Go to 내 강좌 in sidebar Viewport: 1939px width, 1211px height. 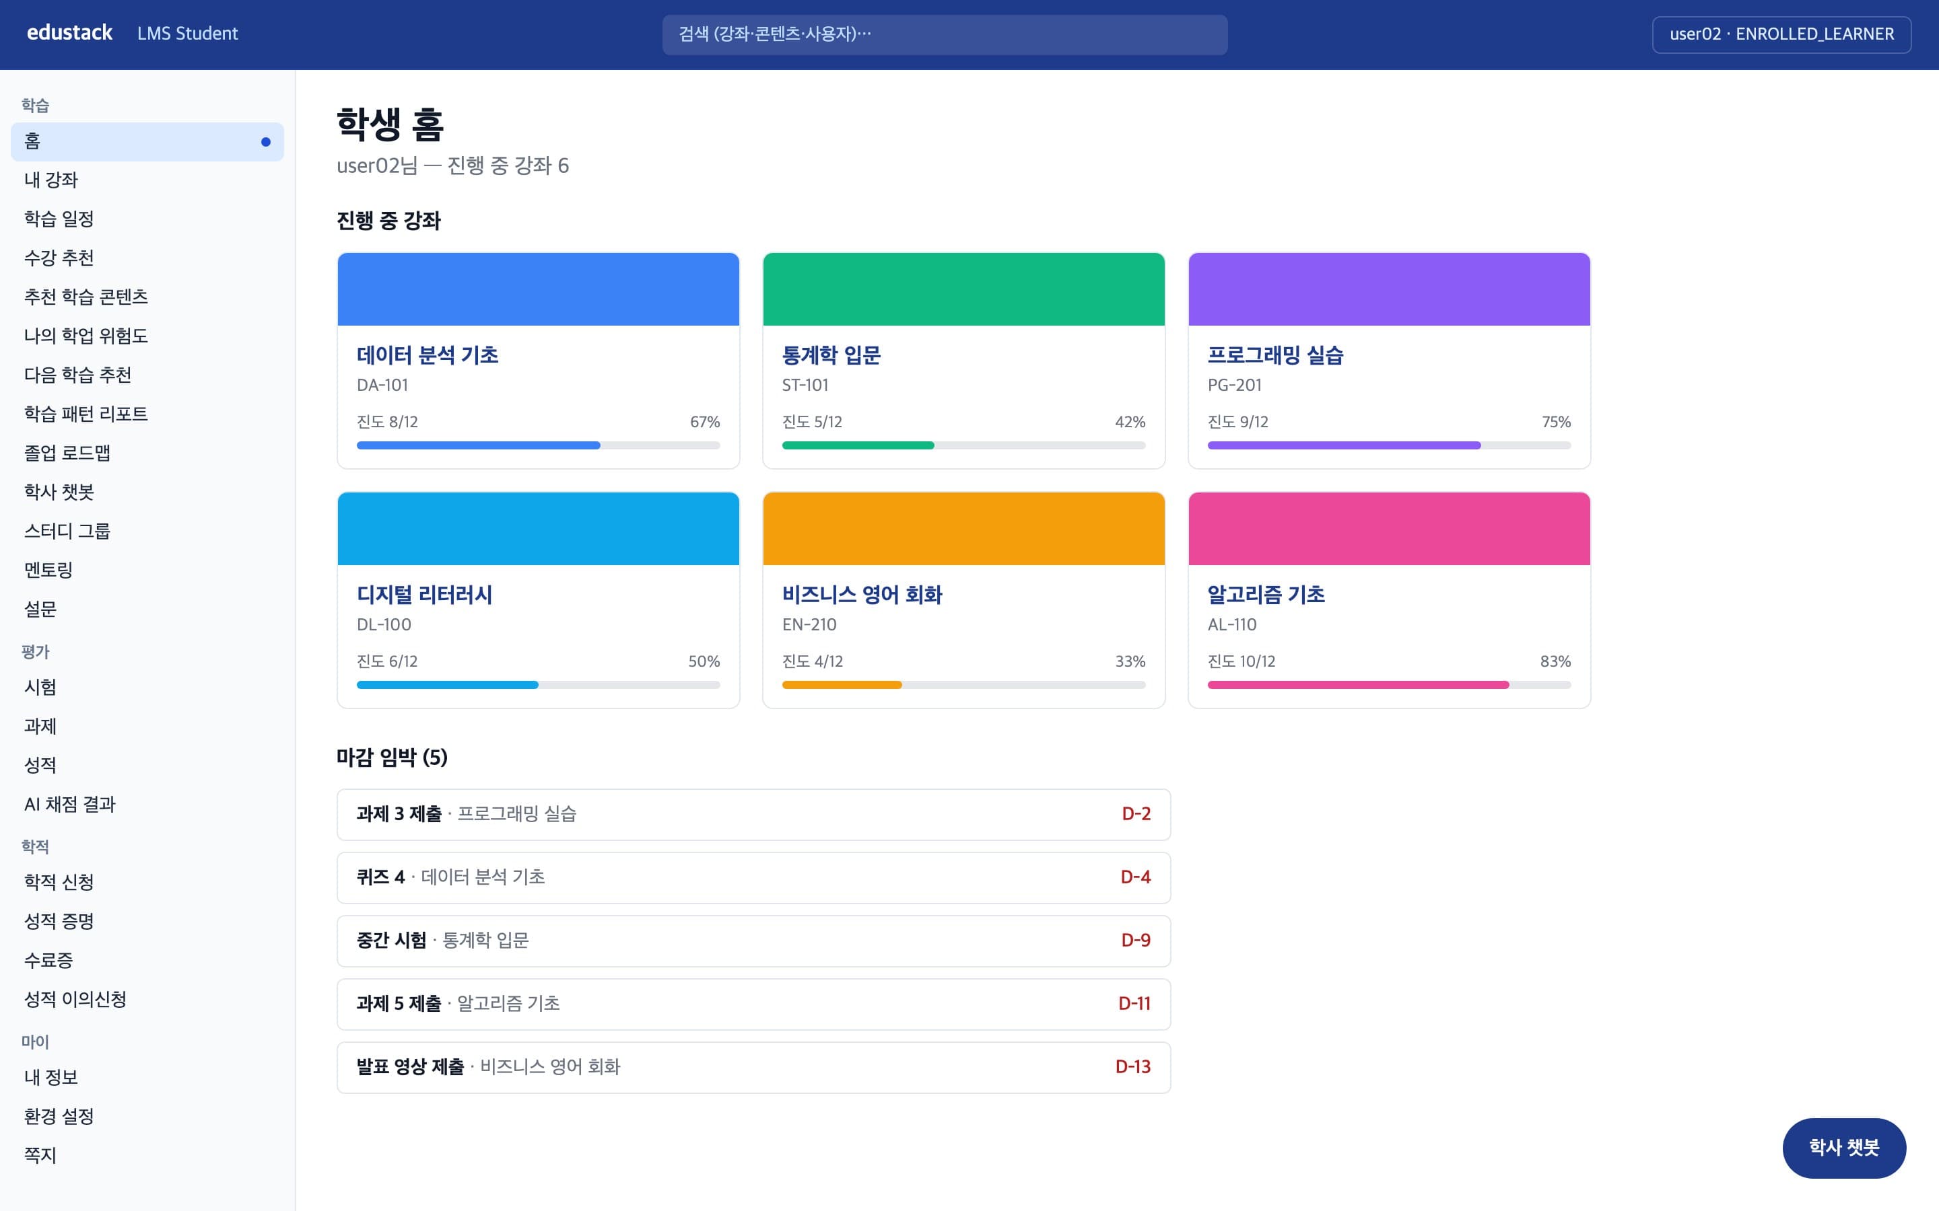tap(147, 180)
